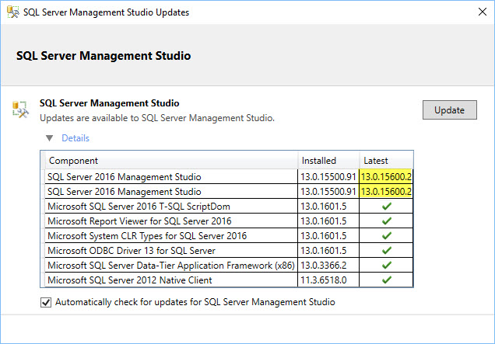The image size is (495, 344).
Task: Select the Latest column header
Action: [386, 160]
